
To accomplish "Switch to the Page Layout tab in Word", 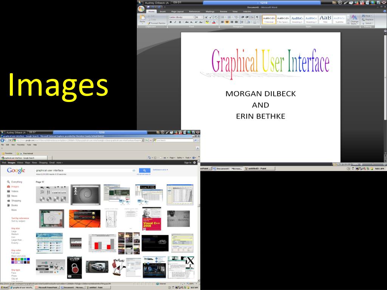I will (178, 12).
